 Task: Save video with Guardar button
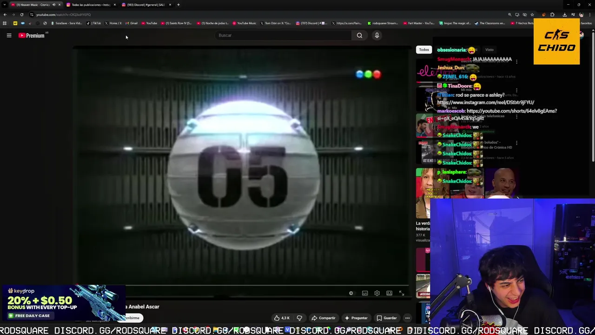coord(387,318)
